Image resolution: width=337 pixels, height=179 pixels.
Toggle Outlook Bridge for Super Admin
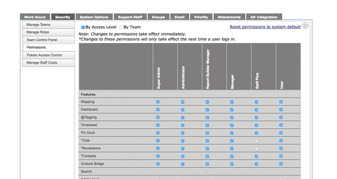click(158, 164)
